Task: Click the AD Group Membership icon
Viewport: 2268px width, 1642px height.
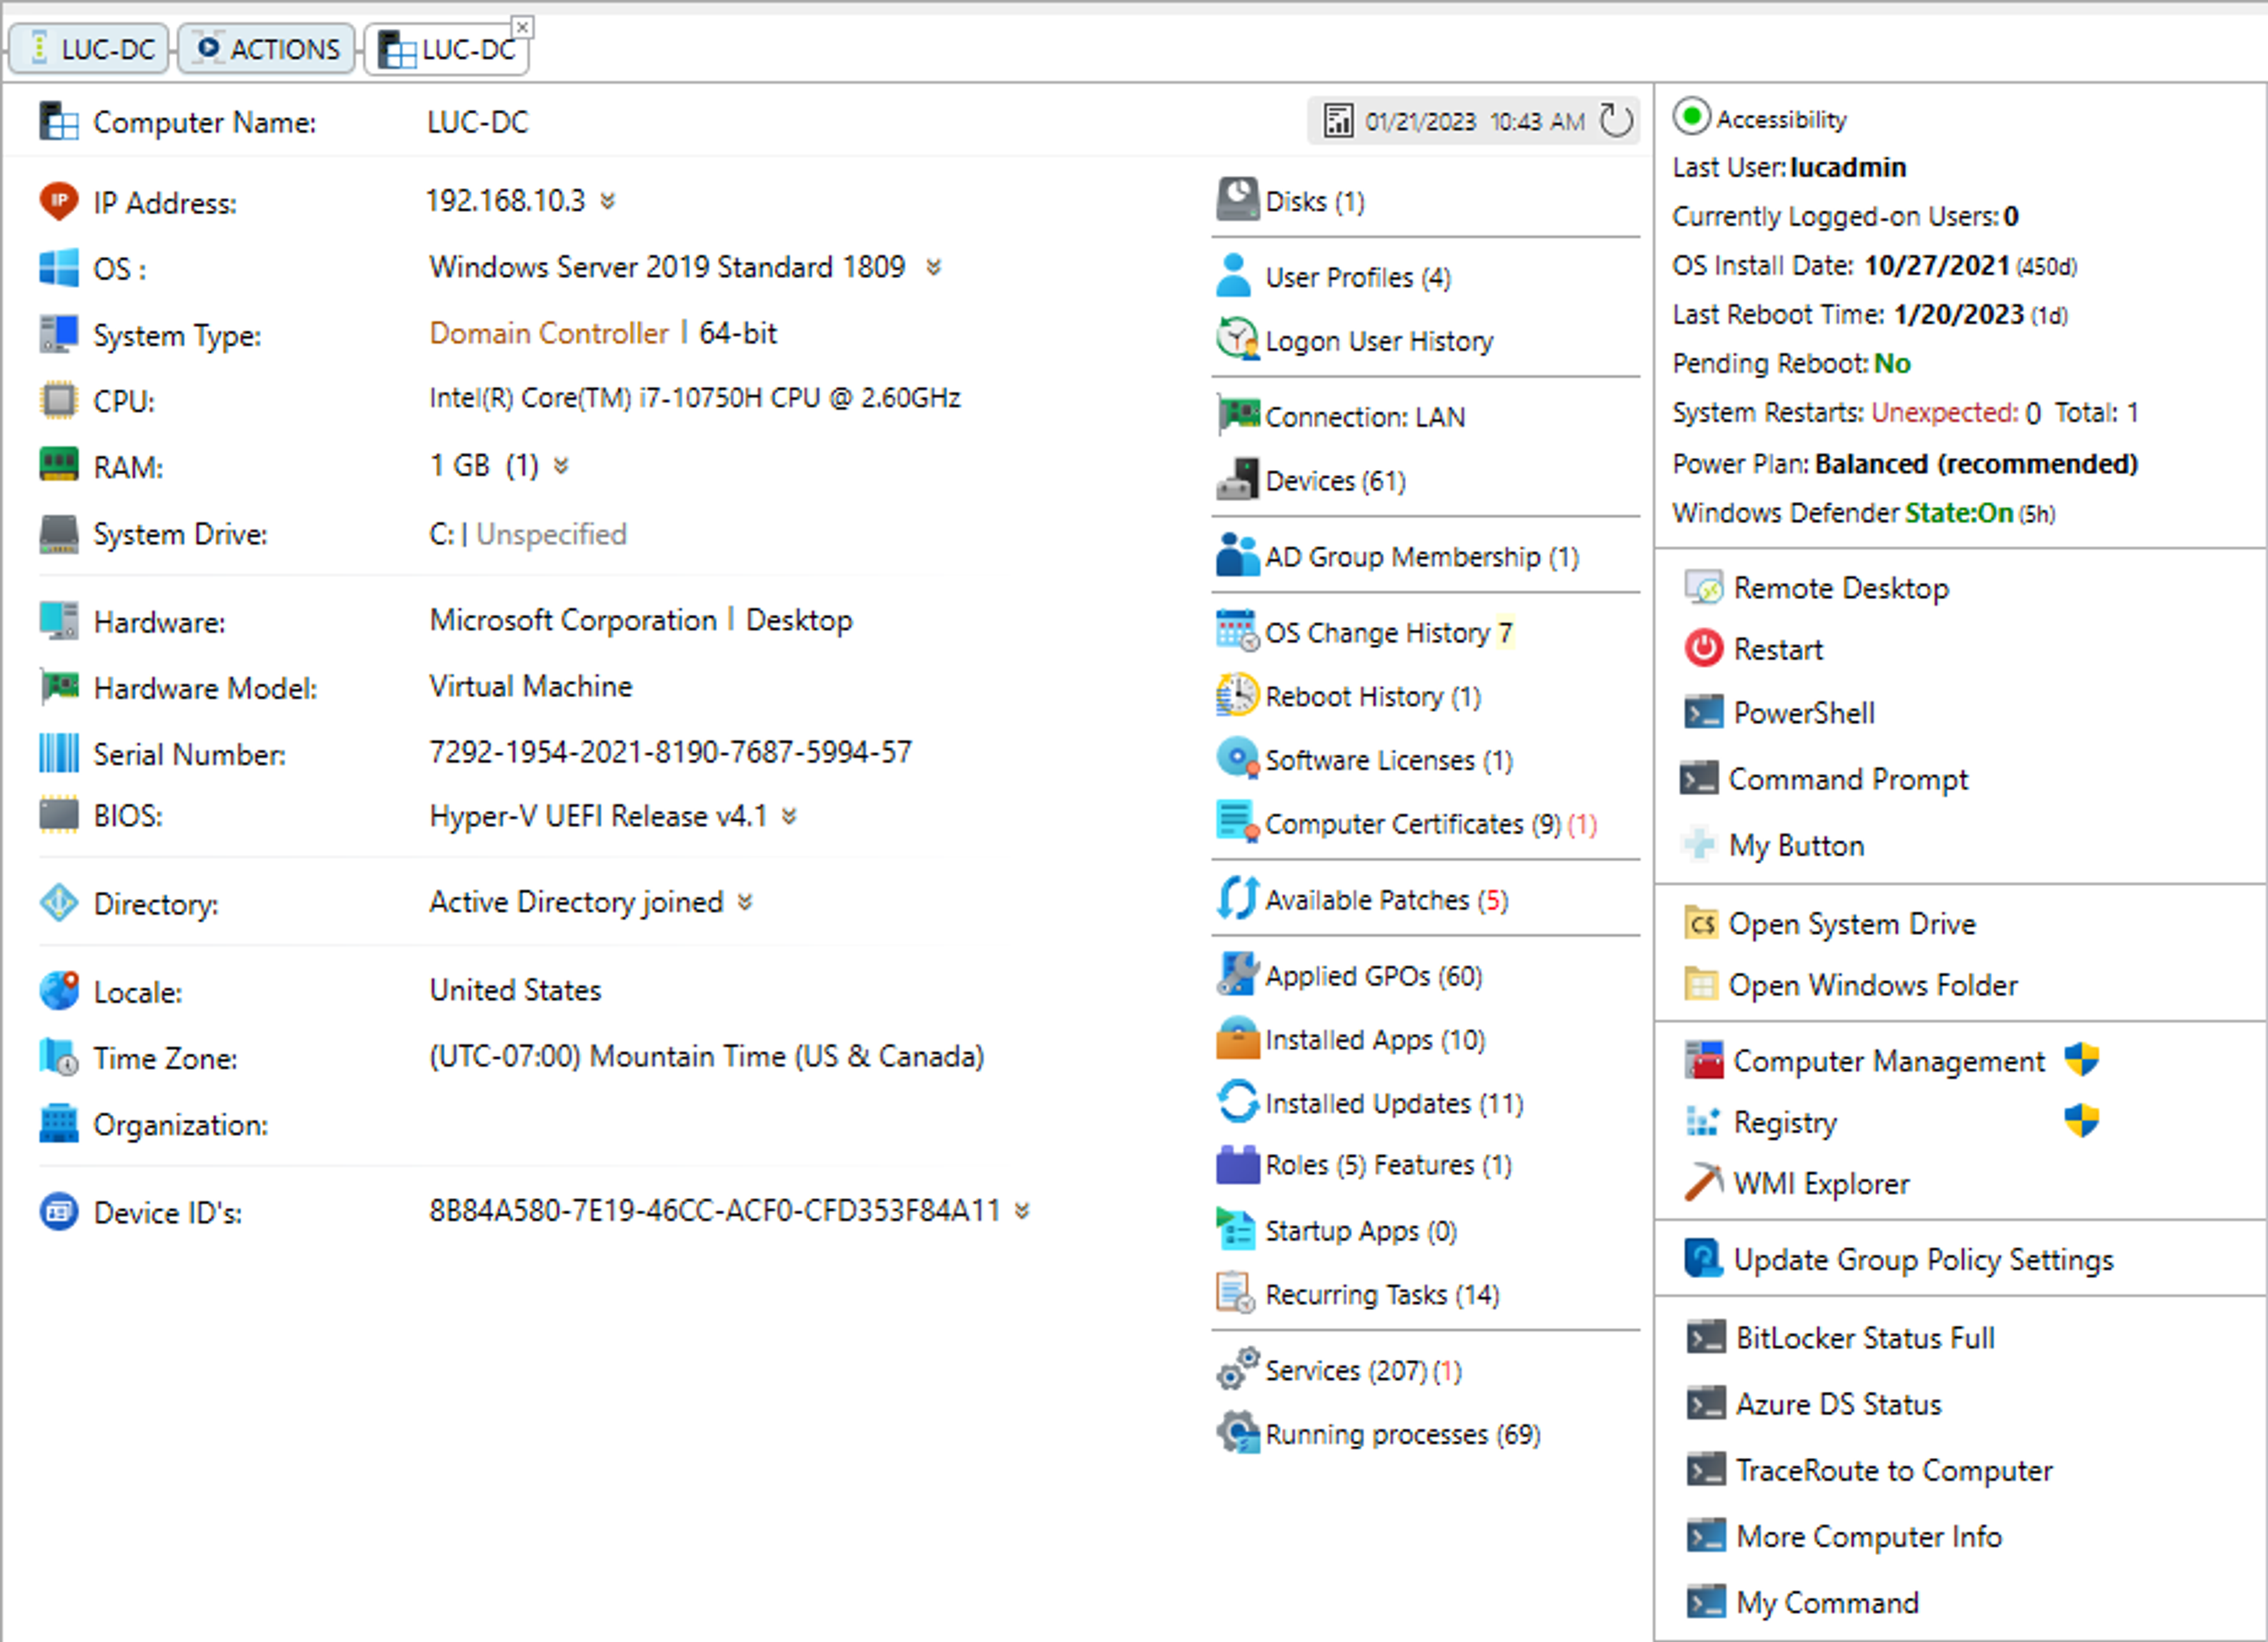Action: 1237,556
